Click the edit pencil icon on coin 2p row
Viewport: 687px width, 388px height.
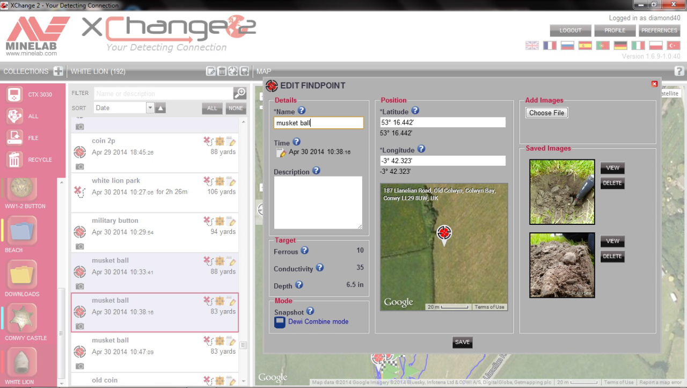point(232,141)
